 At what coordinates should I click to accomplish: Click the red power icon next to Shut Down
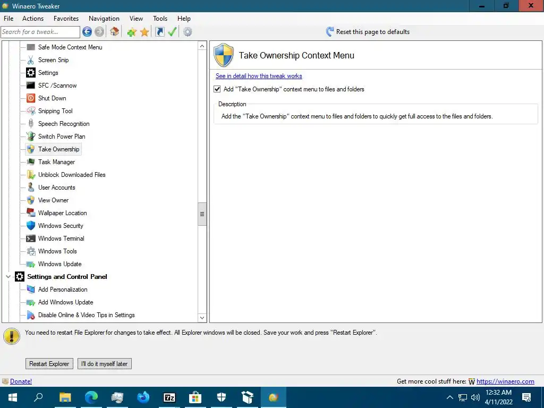(x=31, y=98)
